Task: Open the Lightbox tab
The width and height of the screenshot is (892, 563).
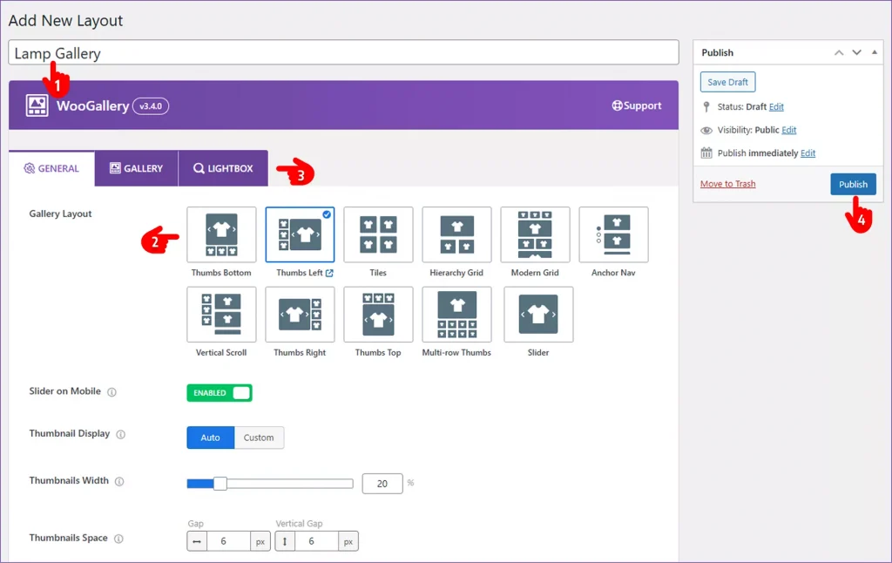Action: click(x=222, y=168)
